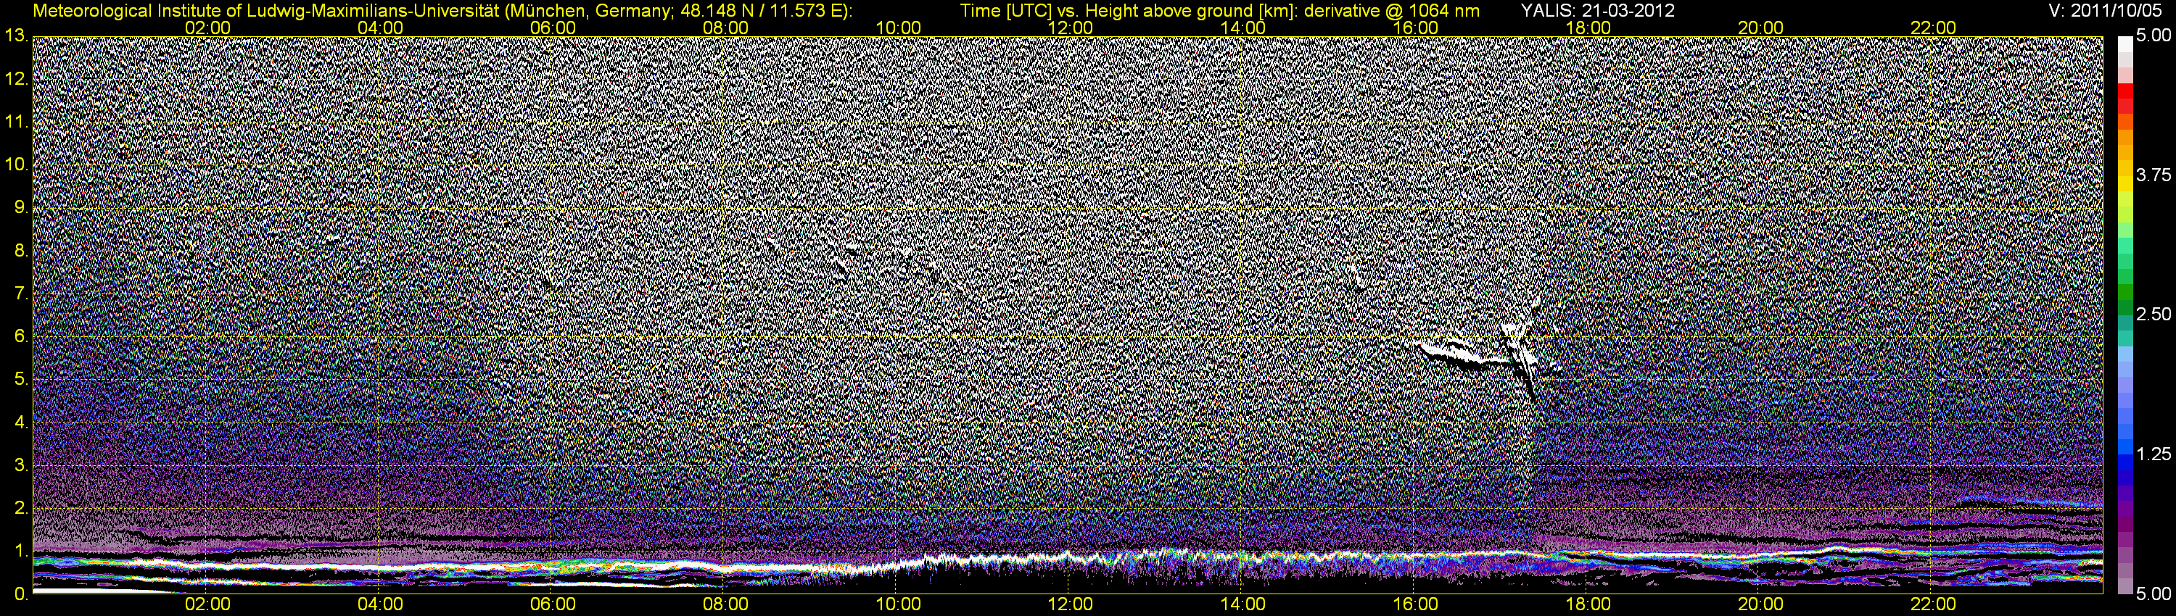Pick the blue segment of the color bar
The image size is (2176, 616).
point(2125,462)
